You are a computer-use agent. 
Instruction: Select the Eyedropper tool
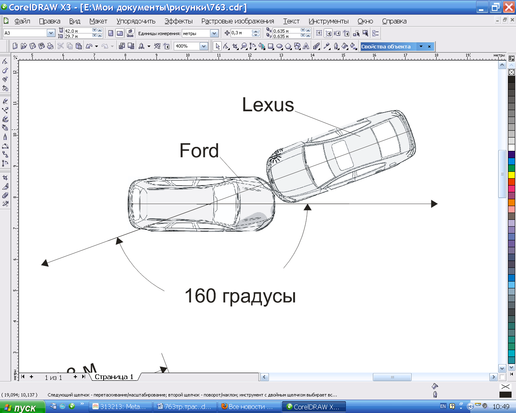coord(327,46)
